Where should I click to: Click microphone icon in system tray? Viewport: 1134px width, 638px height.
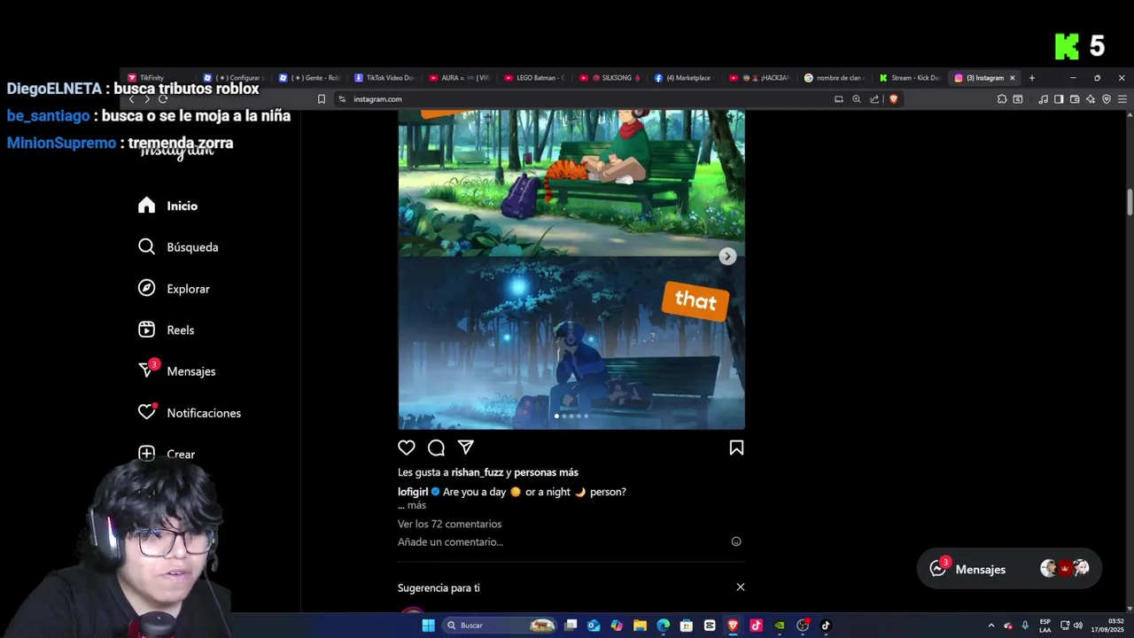click(1025, 626)
